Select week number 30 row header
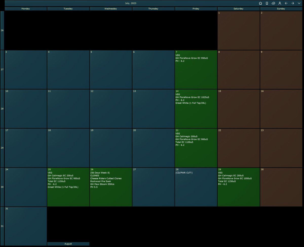Screen dimensions: 304x247 (x=2, y=187)
